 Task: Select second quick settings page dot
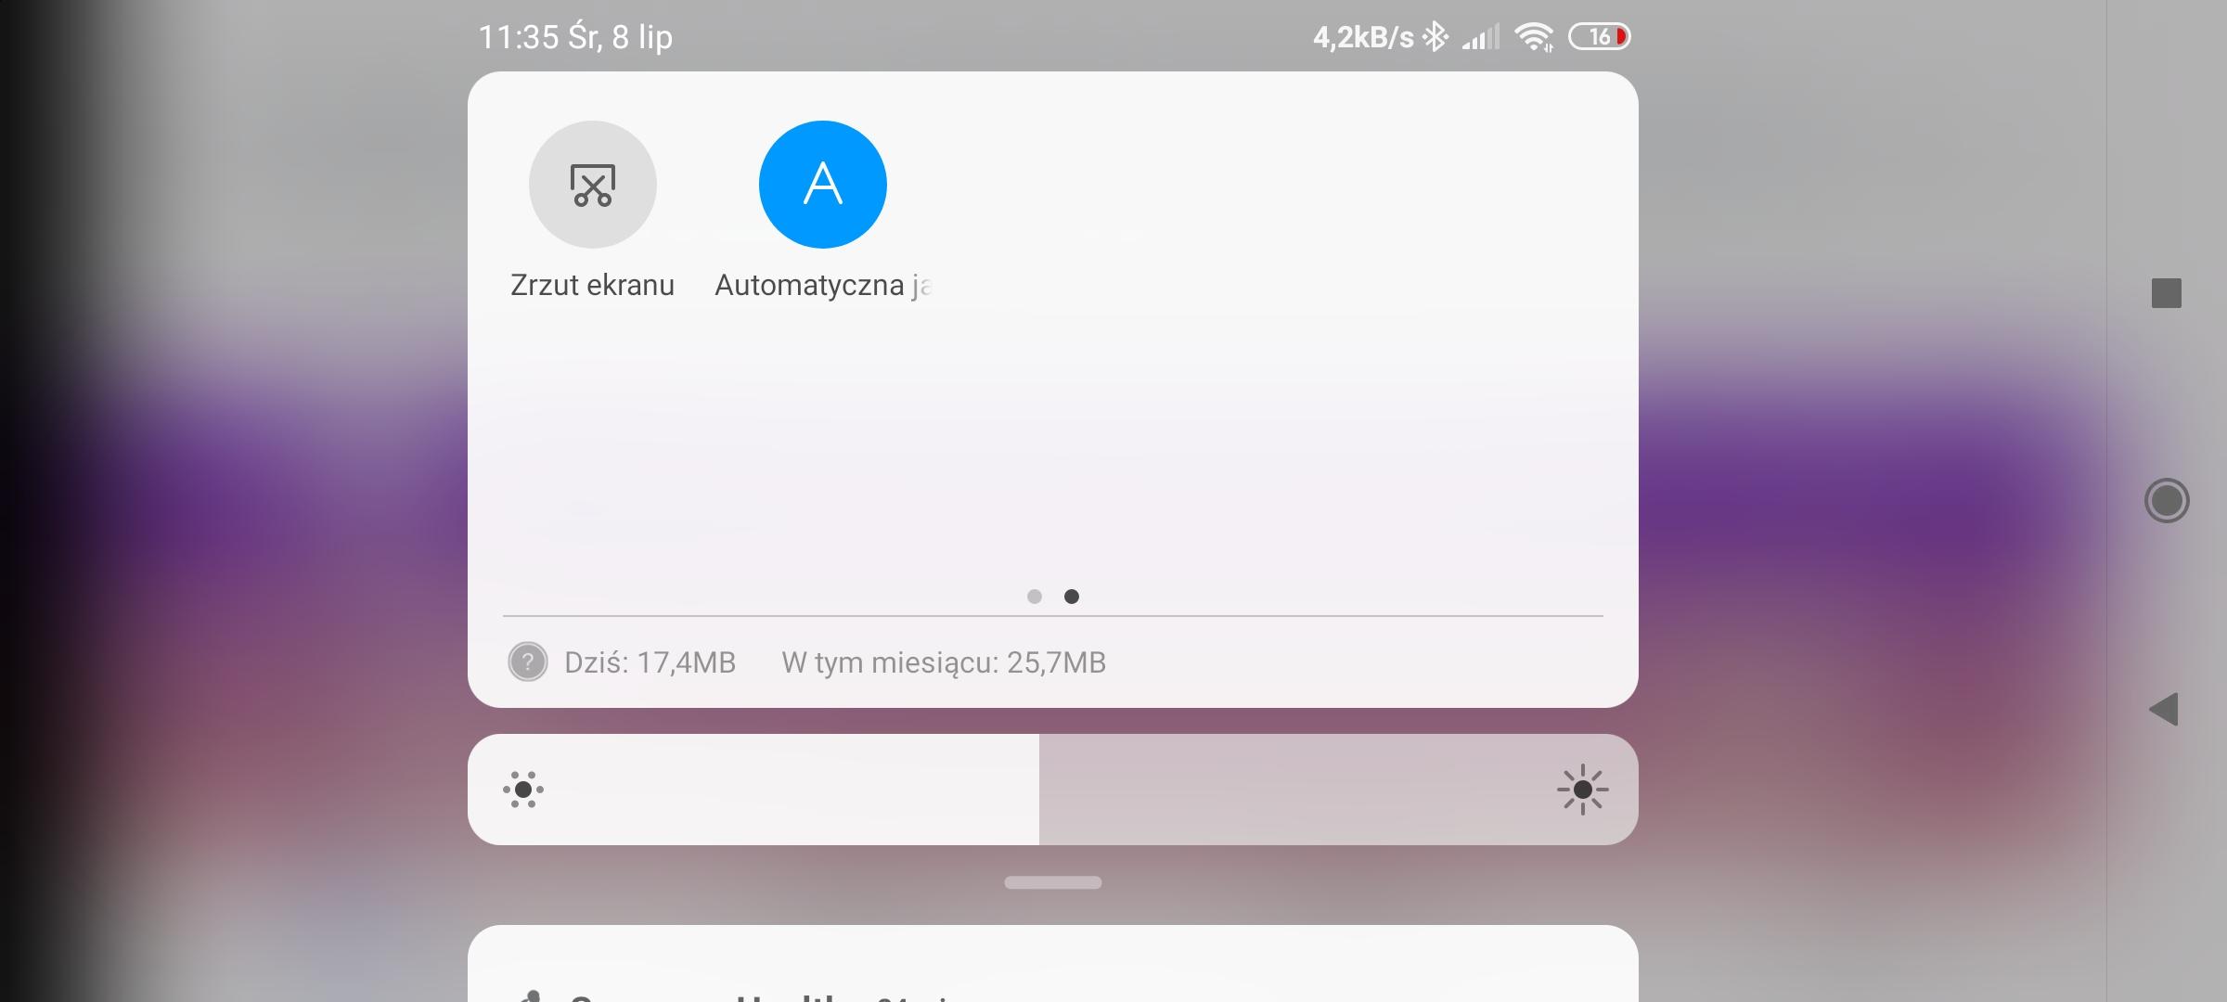pyautogui.click(x=1072, y=597)
